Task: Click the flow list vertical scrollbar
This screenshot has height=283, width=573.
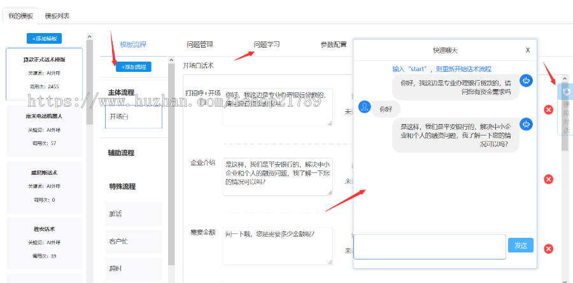Action: pos(171,164)
